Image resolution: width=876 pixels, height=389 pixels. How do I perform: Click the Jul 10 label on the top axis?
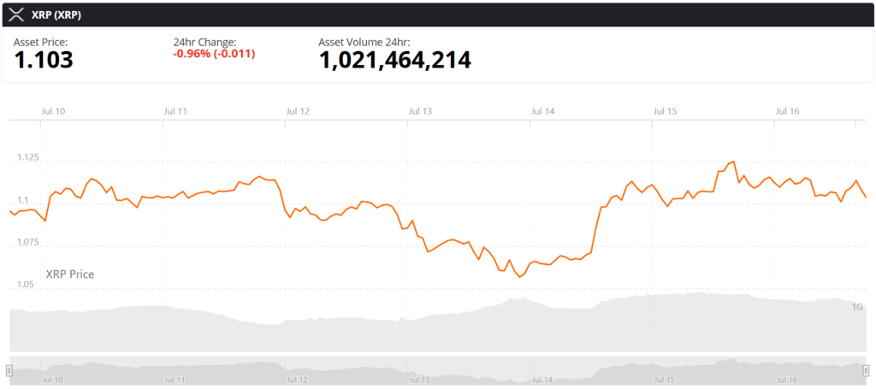pos(53,111)
